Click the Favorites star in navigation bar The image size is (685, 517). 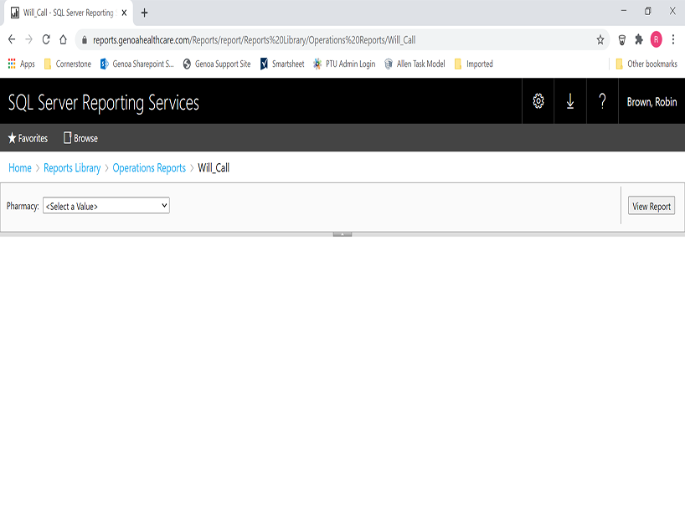28,138
